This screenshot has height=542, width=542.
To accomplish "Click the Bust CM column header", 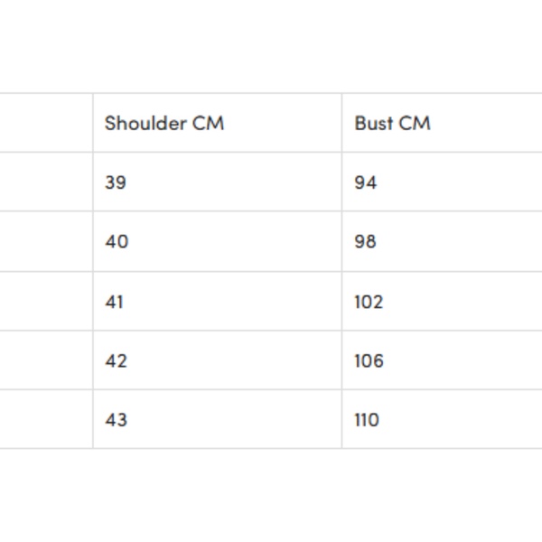I will (x=392, y=123).
